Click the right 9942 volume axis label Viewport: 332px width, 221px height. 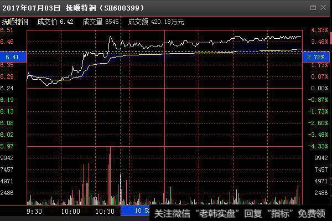[x=321, y=158]
